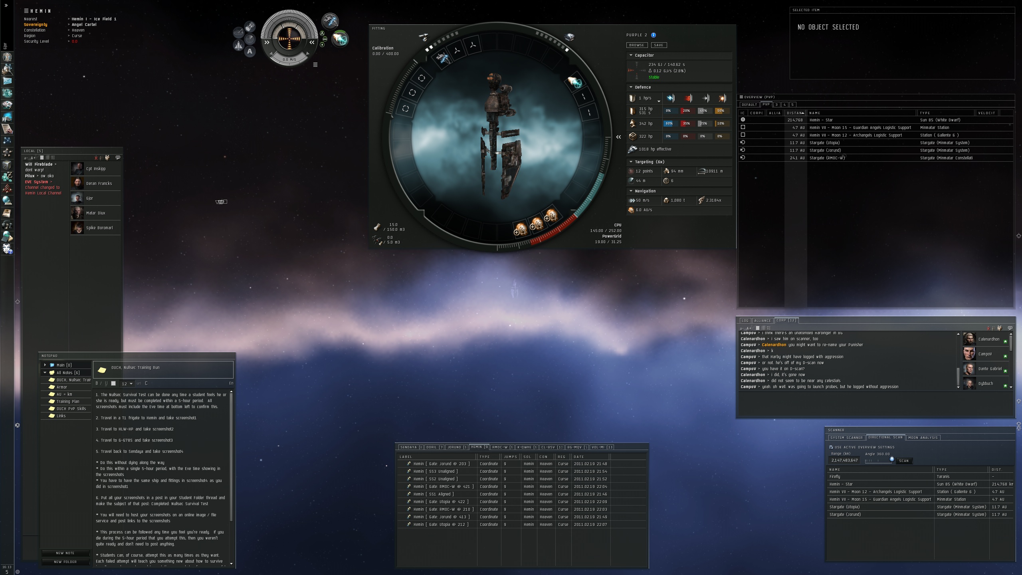1022x575 pixels.
Task: Click the Range (km) input field
Action: (844, 460)
